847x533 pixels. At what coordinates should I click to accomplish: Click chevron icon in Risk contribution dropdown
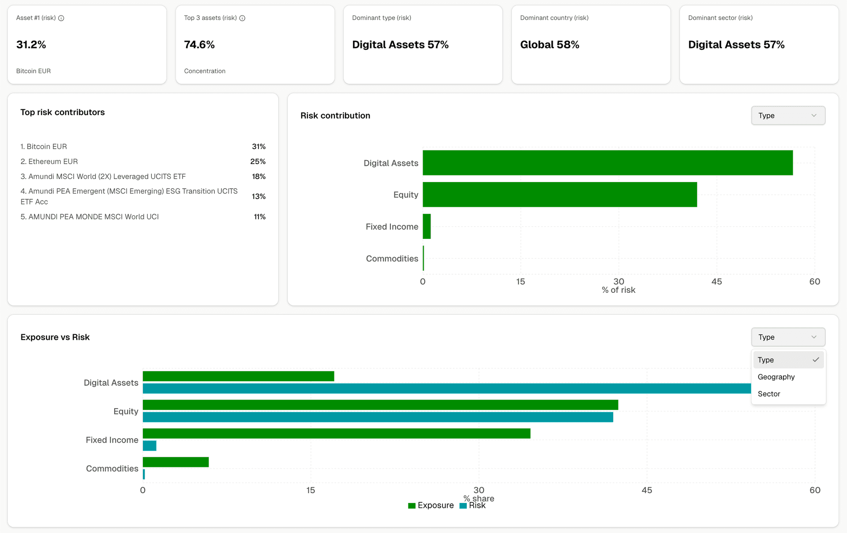point(814,116)
